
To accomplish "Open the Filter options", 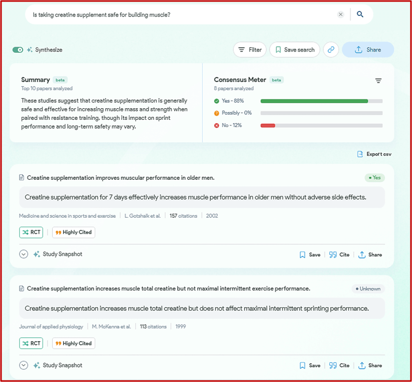I will (250, 50).
